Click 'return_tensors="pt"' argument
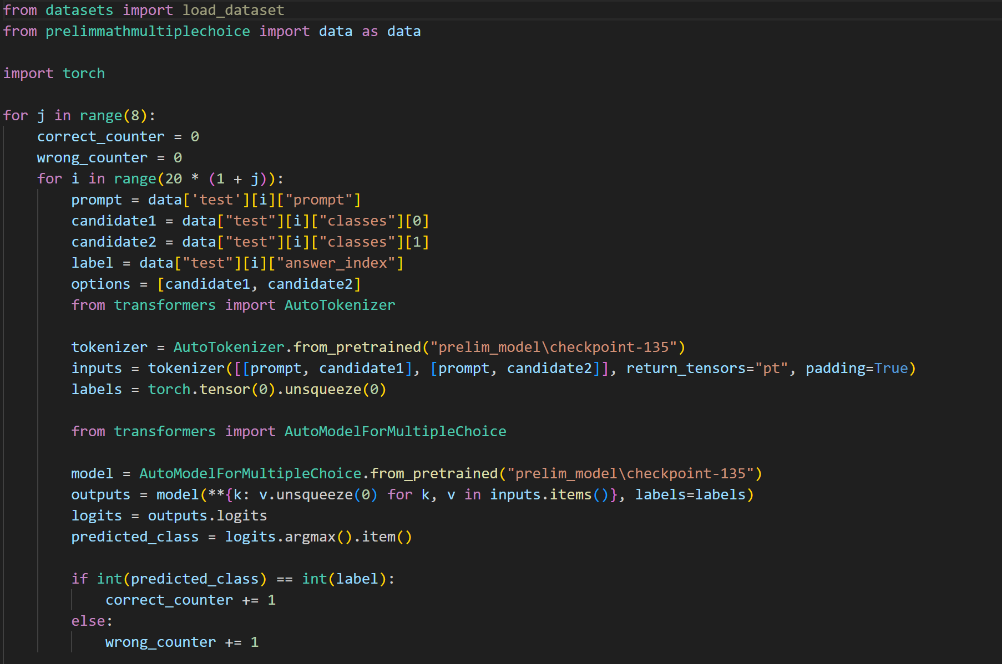This screenshot has width=1002, height=664. (707, 368)
